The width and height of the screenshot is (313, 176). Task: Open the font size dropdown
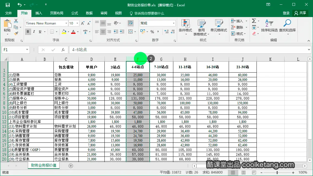coord(77,23)
